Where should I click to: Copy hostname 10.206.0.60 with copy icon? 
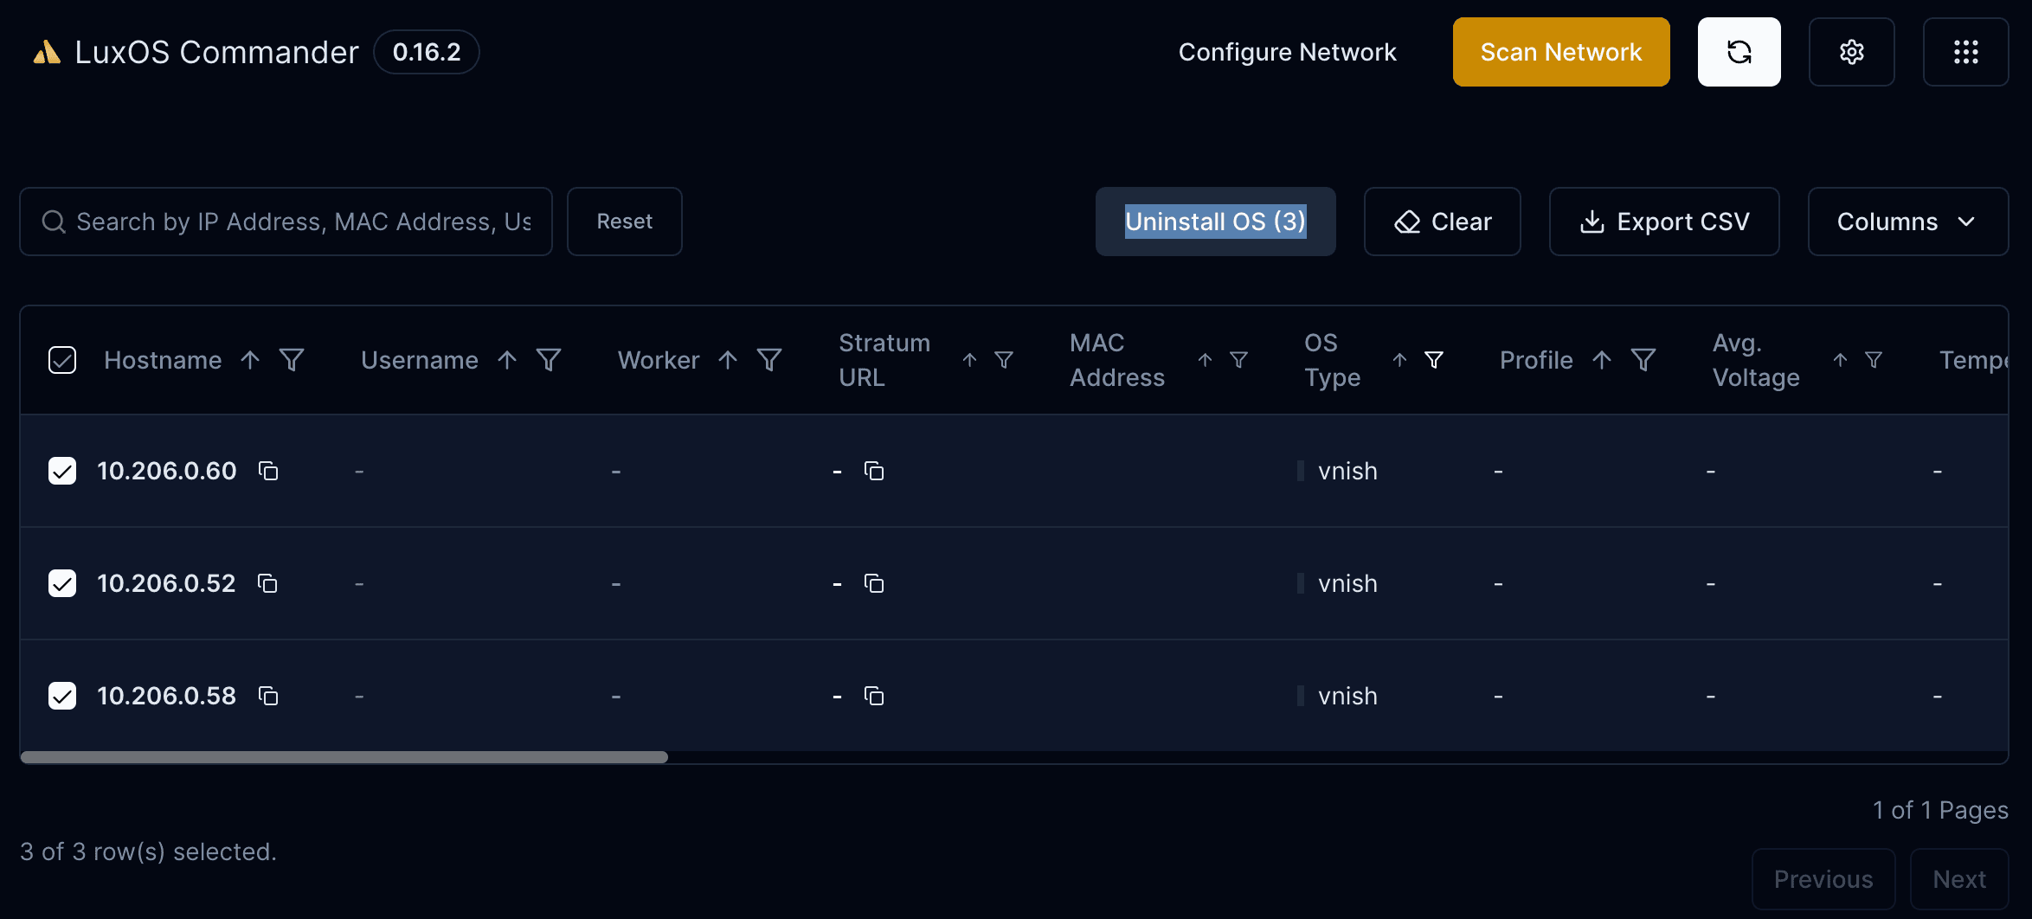[268, 471]
